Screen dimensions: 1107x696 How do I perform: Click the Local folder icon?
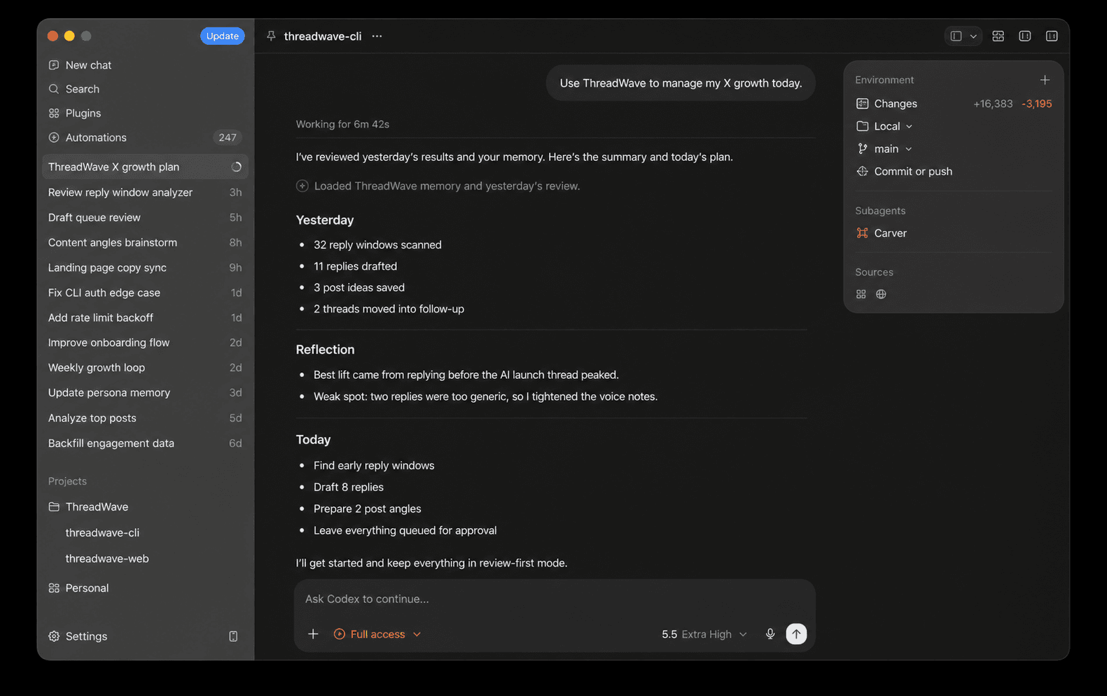862,126
